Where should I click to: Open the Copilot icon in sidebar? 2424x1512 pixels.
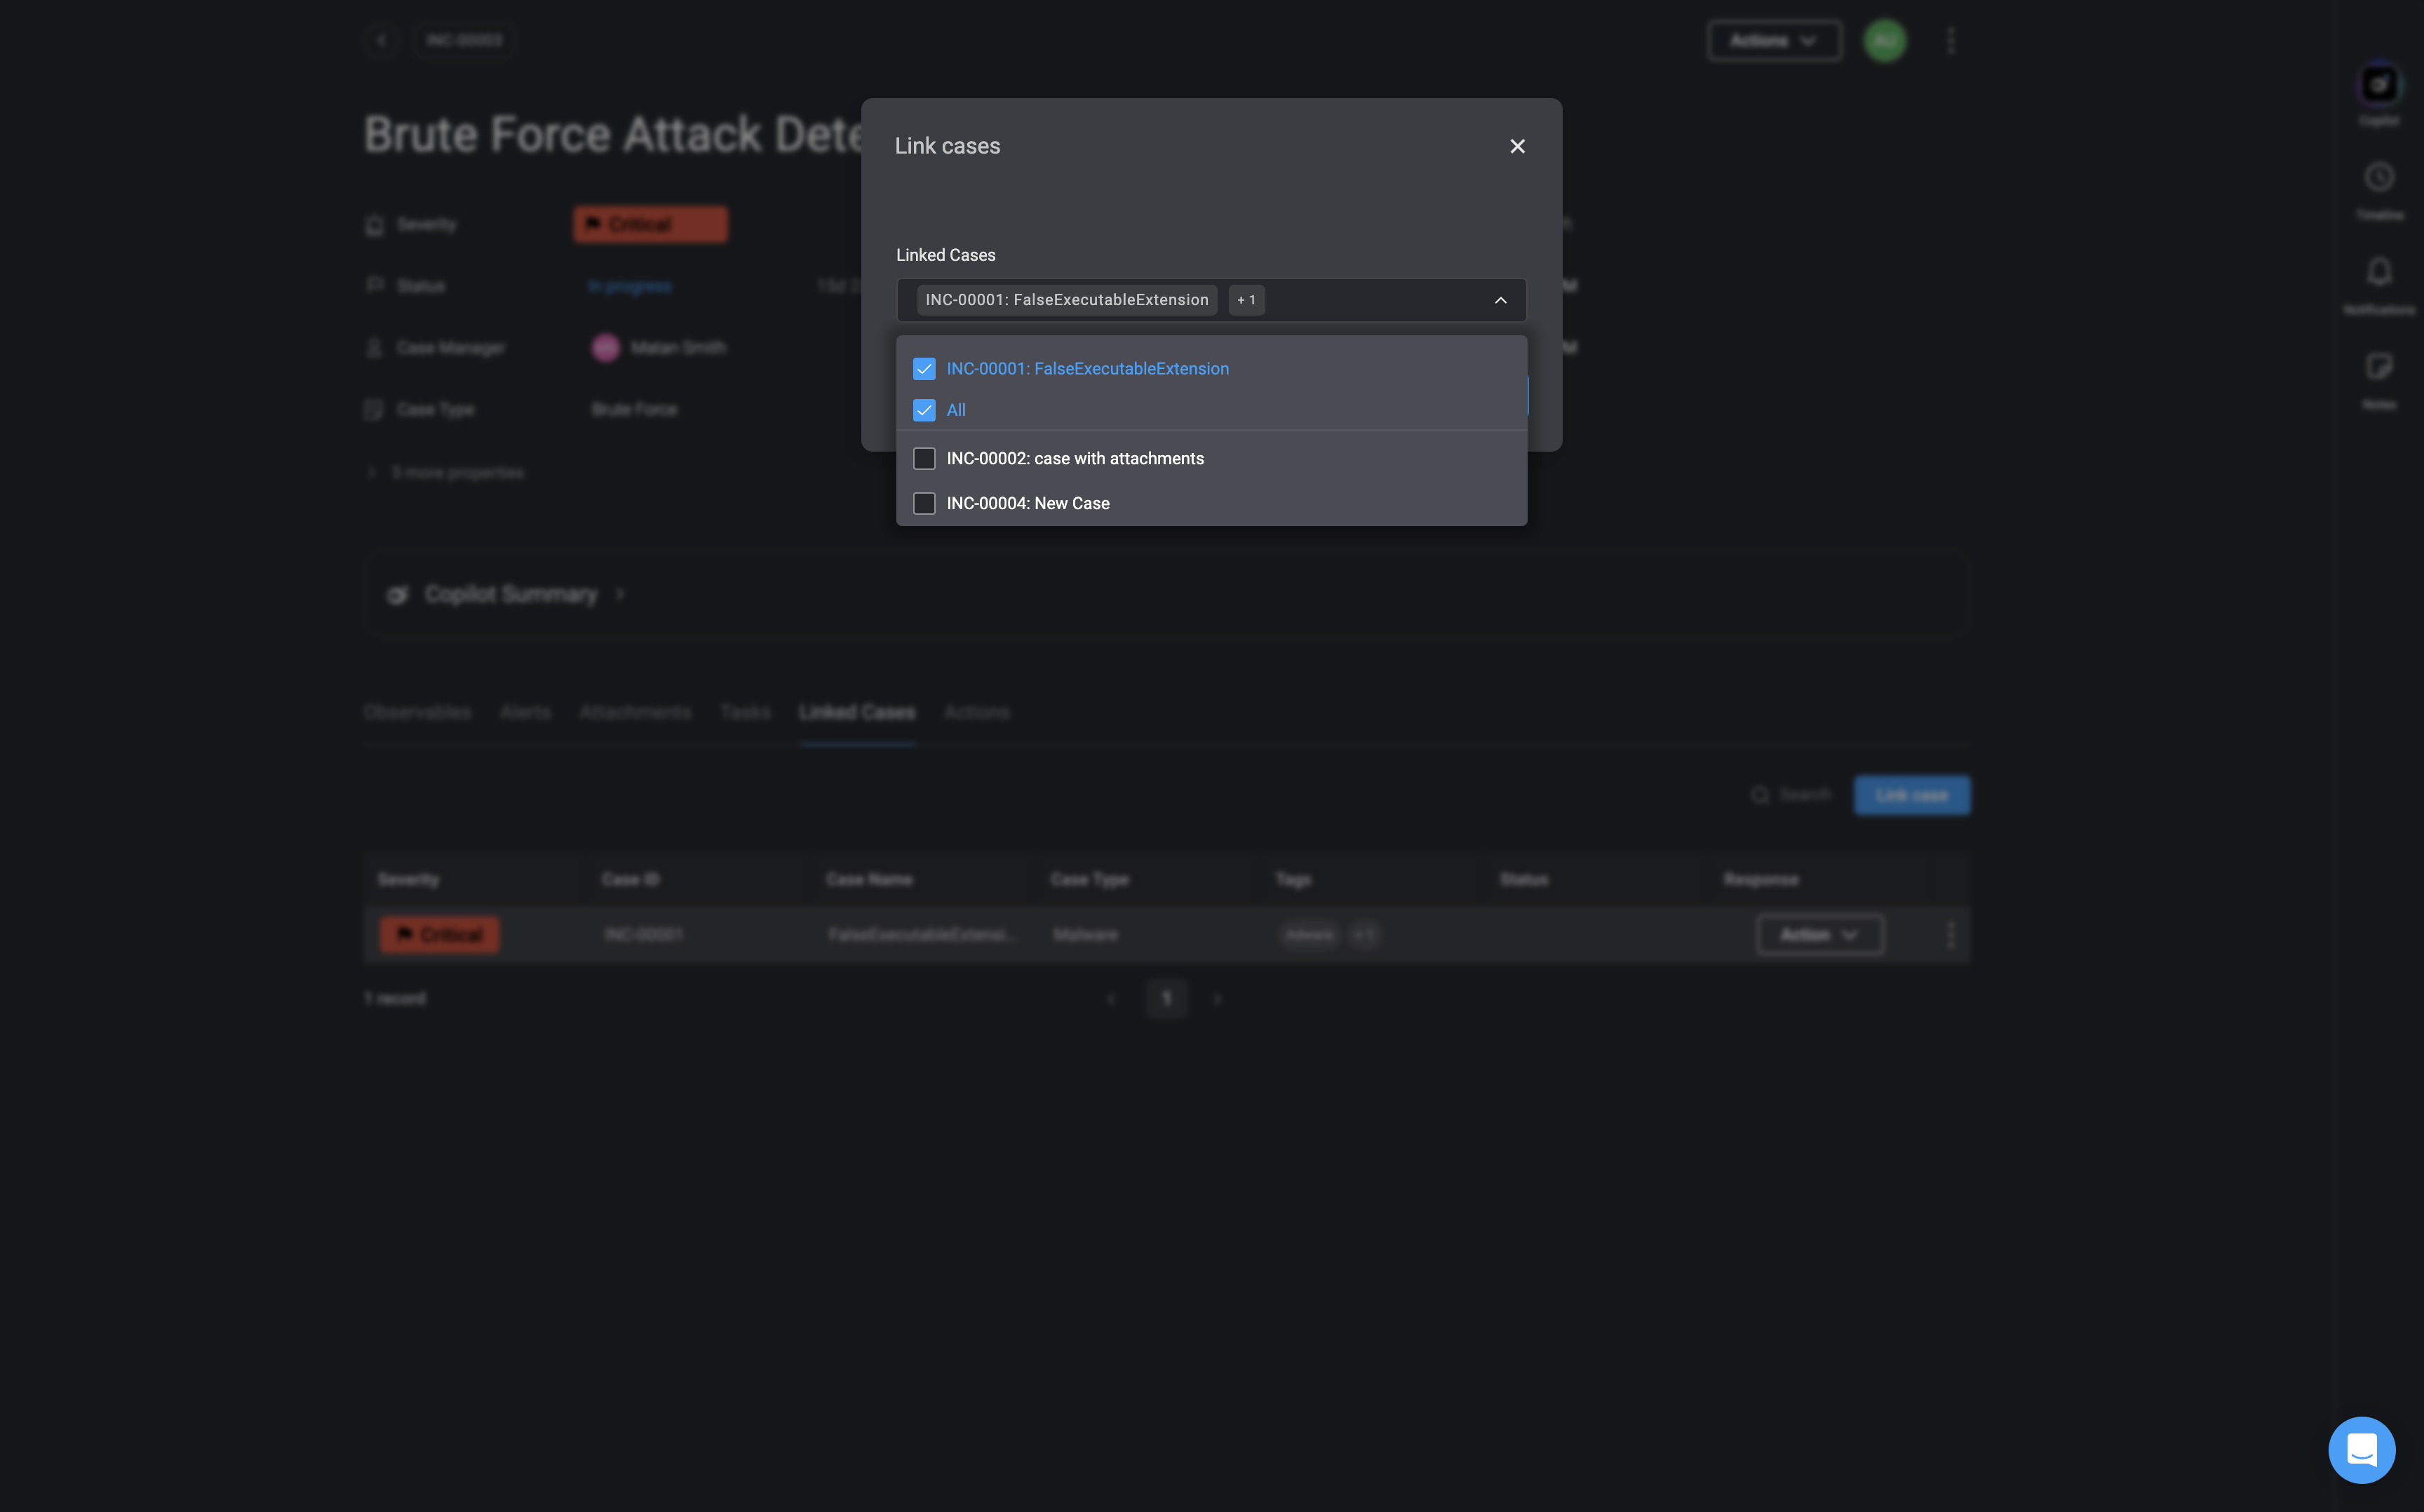click(x=2379, y=85)
